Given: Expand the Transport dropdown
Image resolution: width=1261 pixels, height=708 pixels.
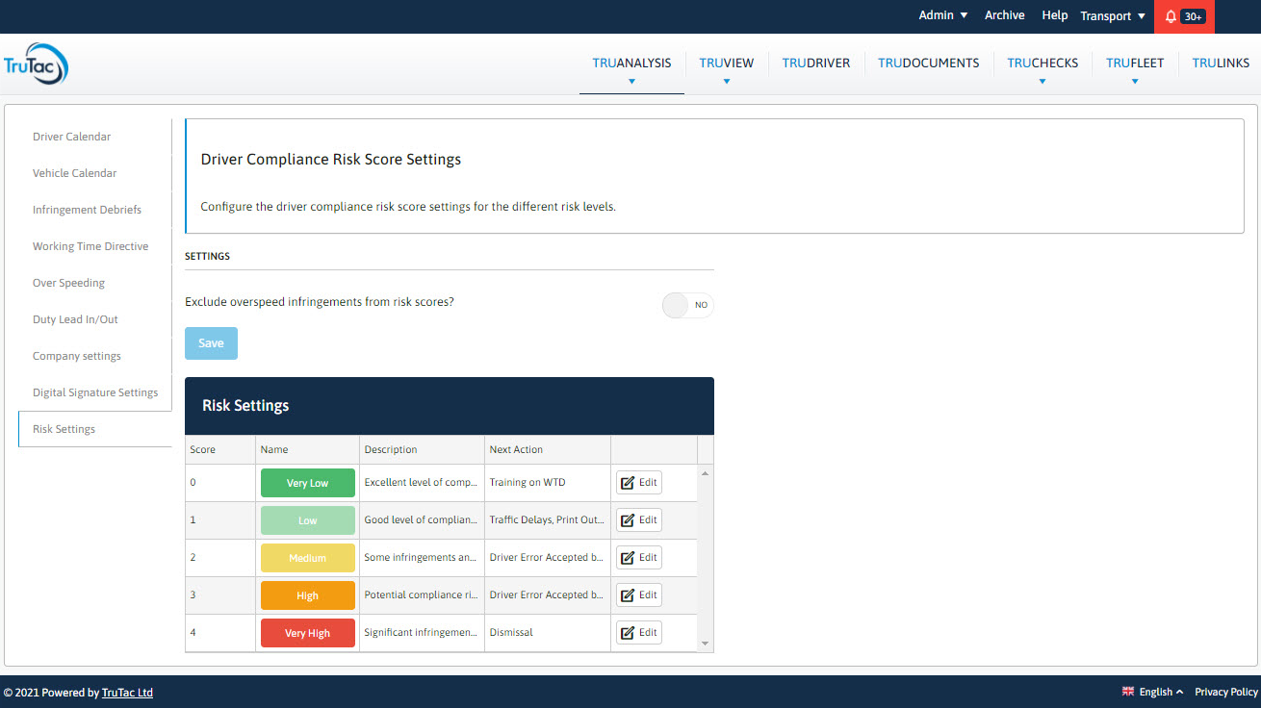Looking at the screenshot, I should (x=1111, y=15).
